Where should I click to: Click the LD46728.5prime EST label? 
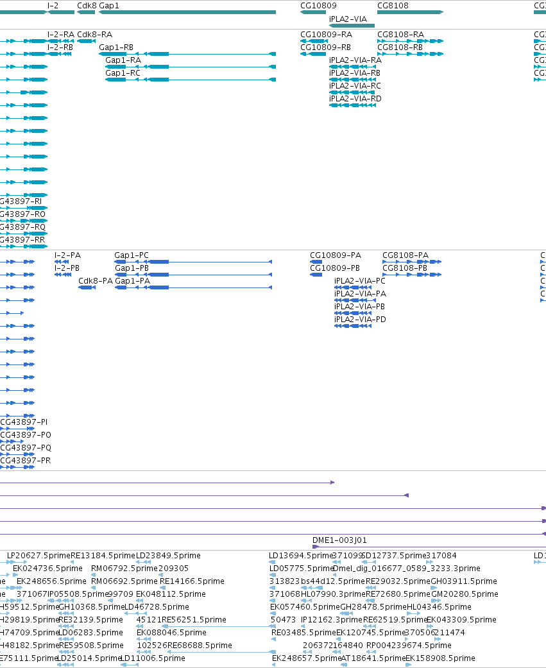click(x=157, y=606)
